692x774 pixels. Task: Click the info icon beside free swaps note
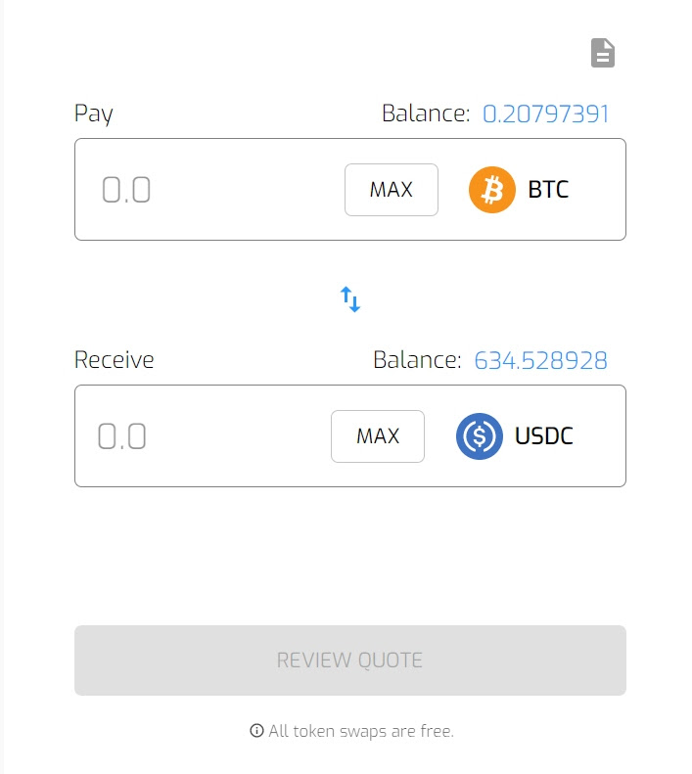pyautogui.click(x=257, y=731)
